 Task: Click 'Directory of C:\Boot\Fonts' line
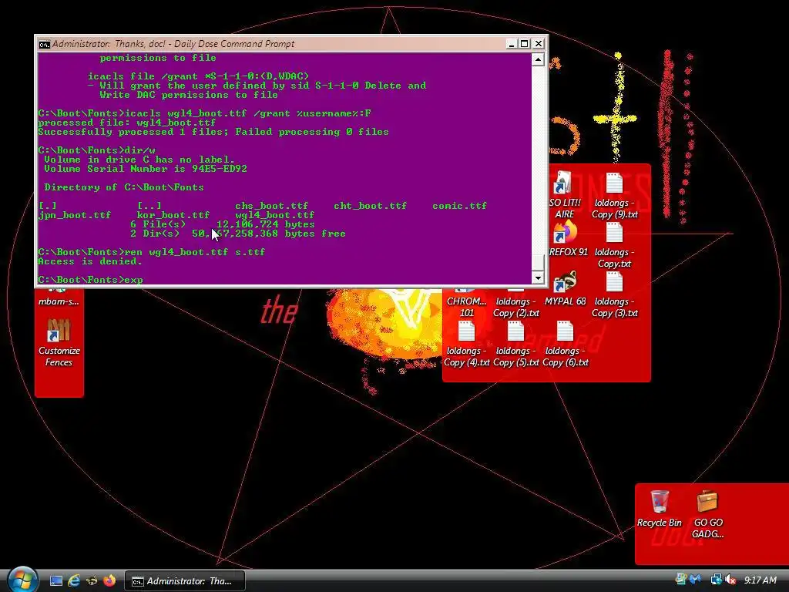click(124, 187)
